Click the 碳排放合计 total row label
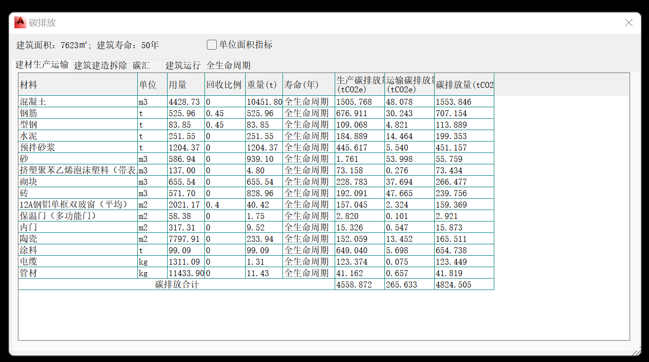 [x=177, y=285]
